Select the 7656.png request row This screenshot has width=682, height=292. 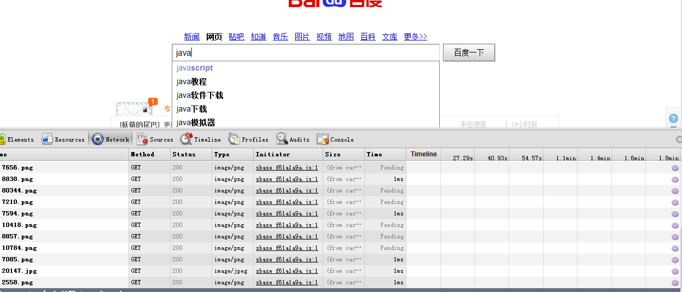point(341,168)
